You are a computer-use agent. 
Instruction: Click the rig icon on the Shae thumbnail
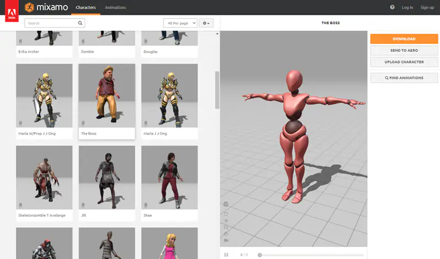[146, 205]
